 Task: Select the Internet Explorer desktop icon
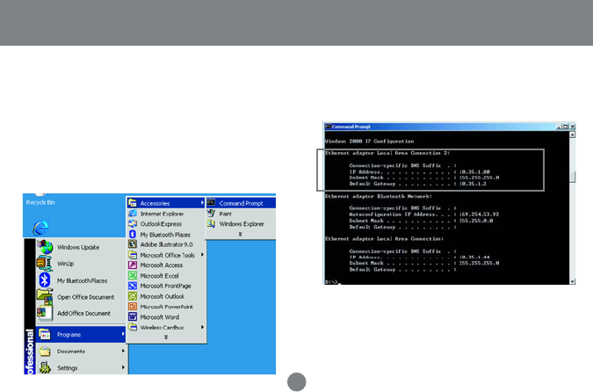40,228
